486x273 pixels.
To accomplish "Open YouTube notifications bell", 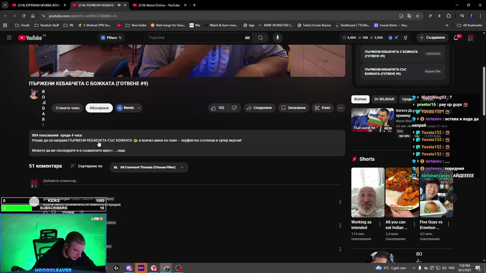I will [456, 38].
